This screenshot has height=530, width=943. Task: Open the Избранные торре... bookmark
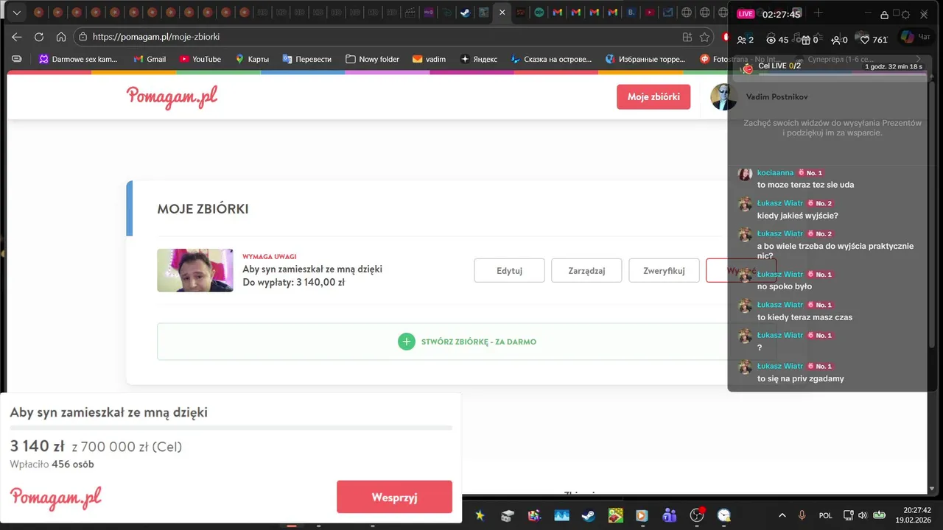[x=645, y=59]
